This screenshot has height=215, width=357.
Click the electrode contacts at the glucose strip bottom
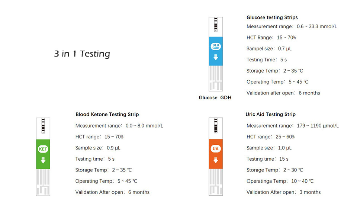[x=216, y=78]
